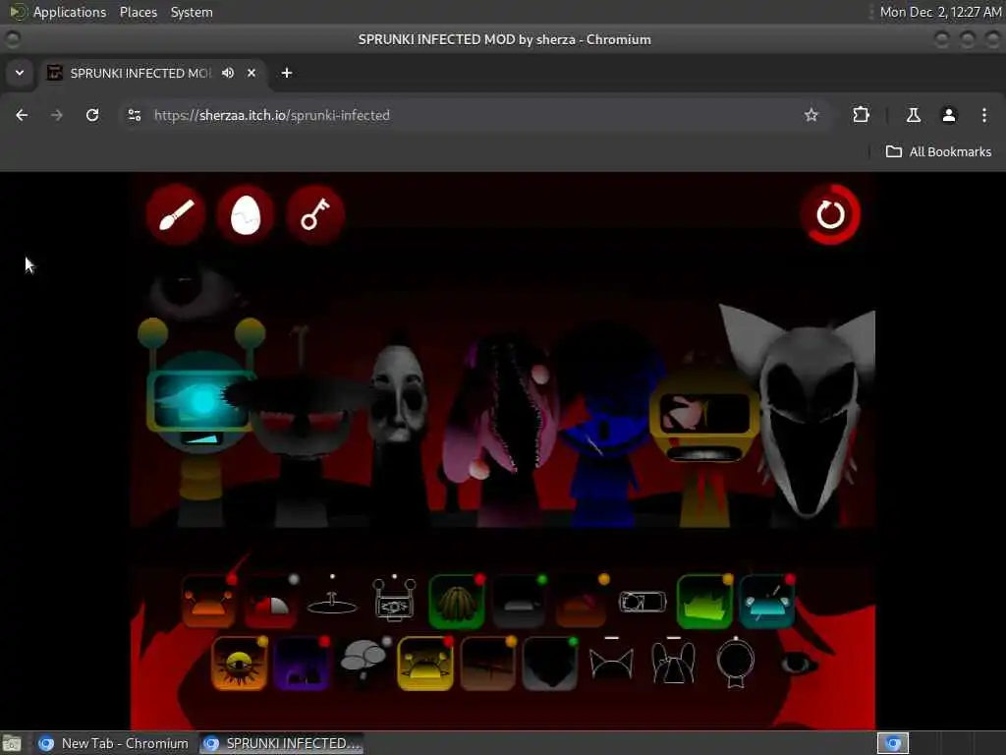The width and height of the screenshot is (1006, 755).
Task: Select the orange sun eye icon
Action: pyautogui.click(x=240, y=664)
